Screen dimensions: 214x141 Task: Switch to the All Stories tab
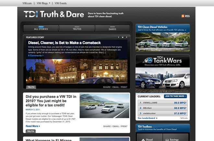(41, 28)
